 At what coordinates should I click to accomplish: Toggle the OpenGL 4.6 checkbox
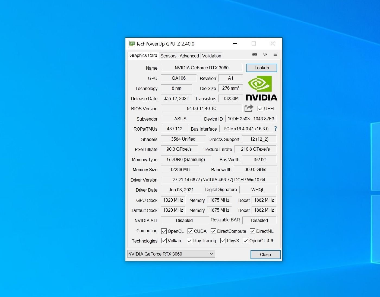(246, 241)
